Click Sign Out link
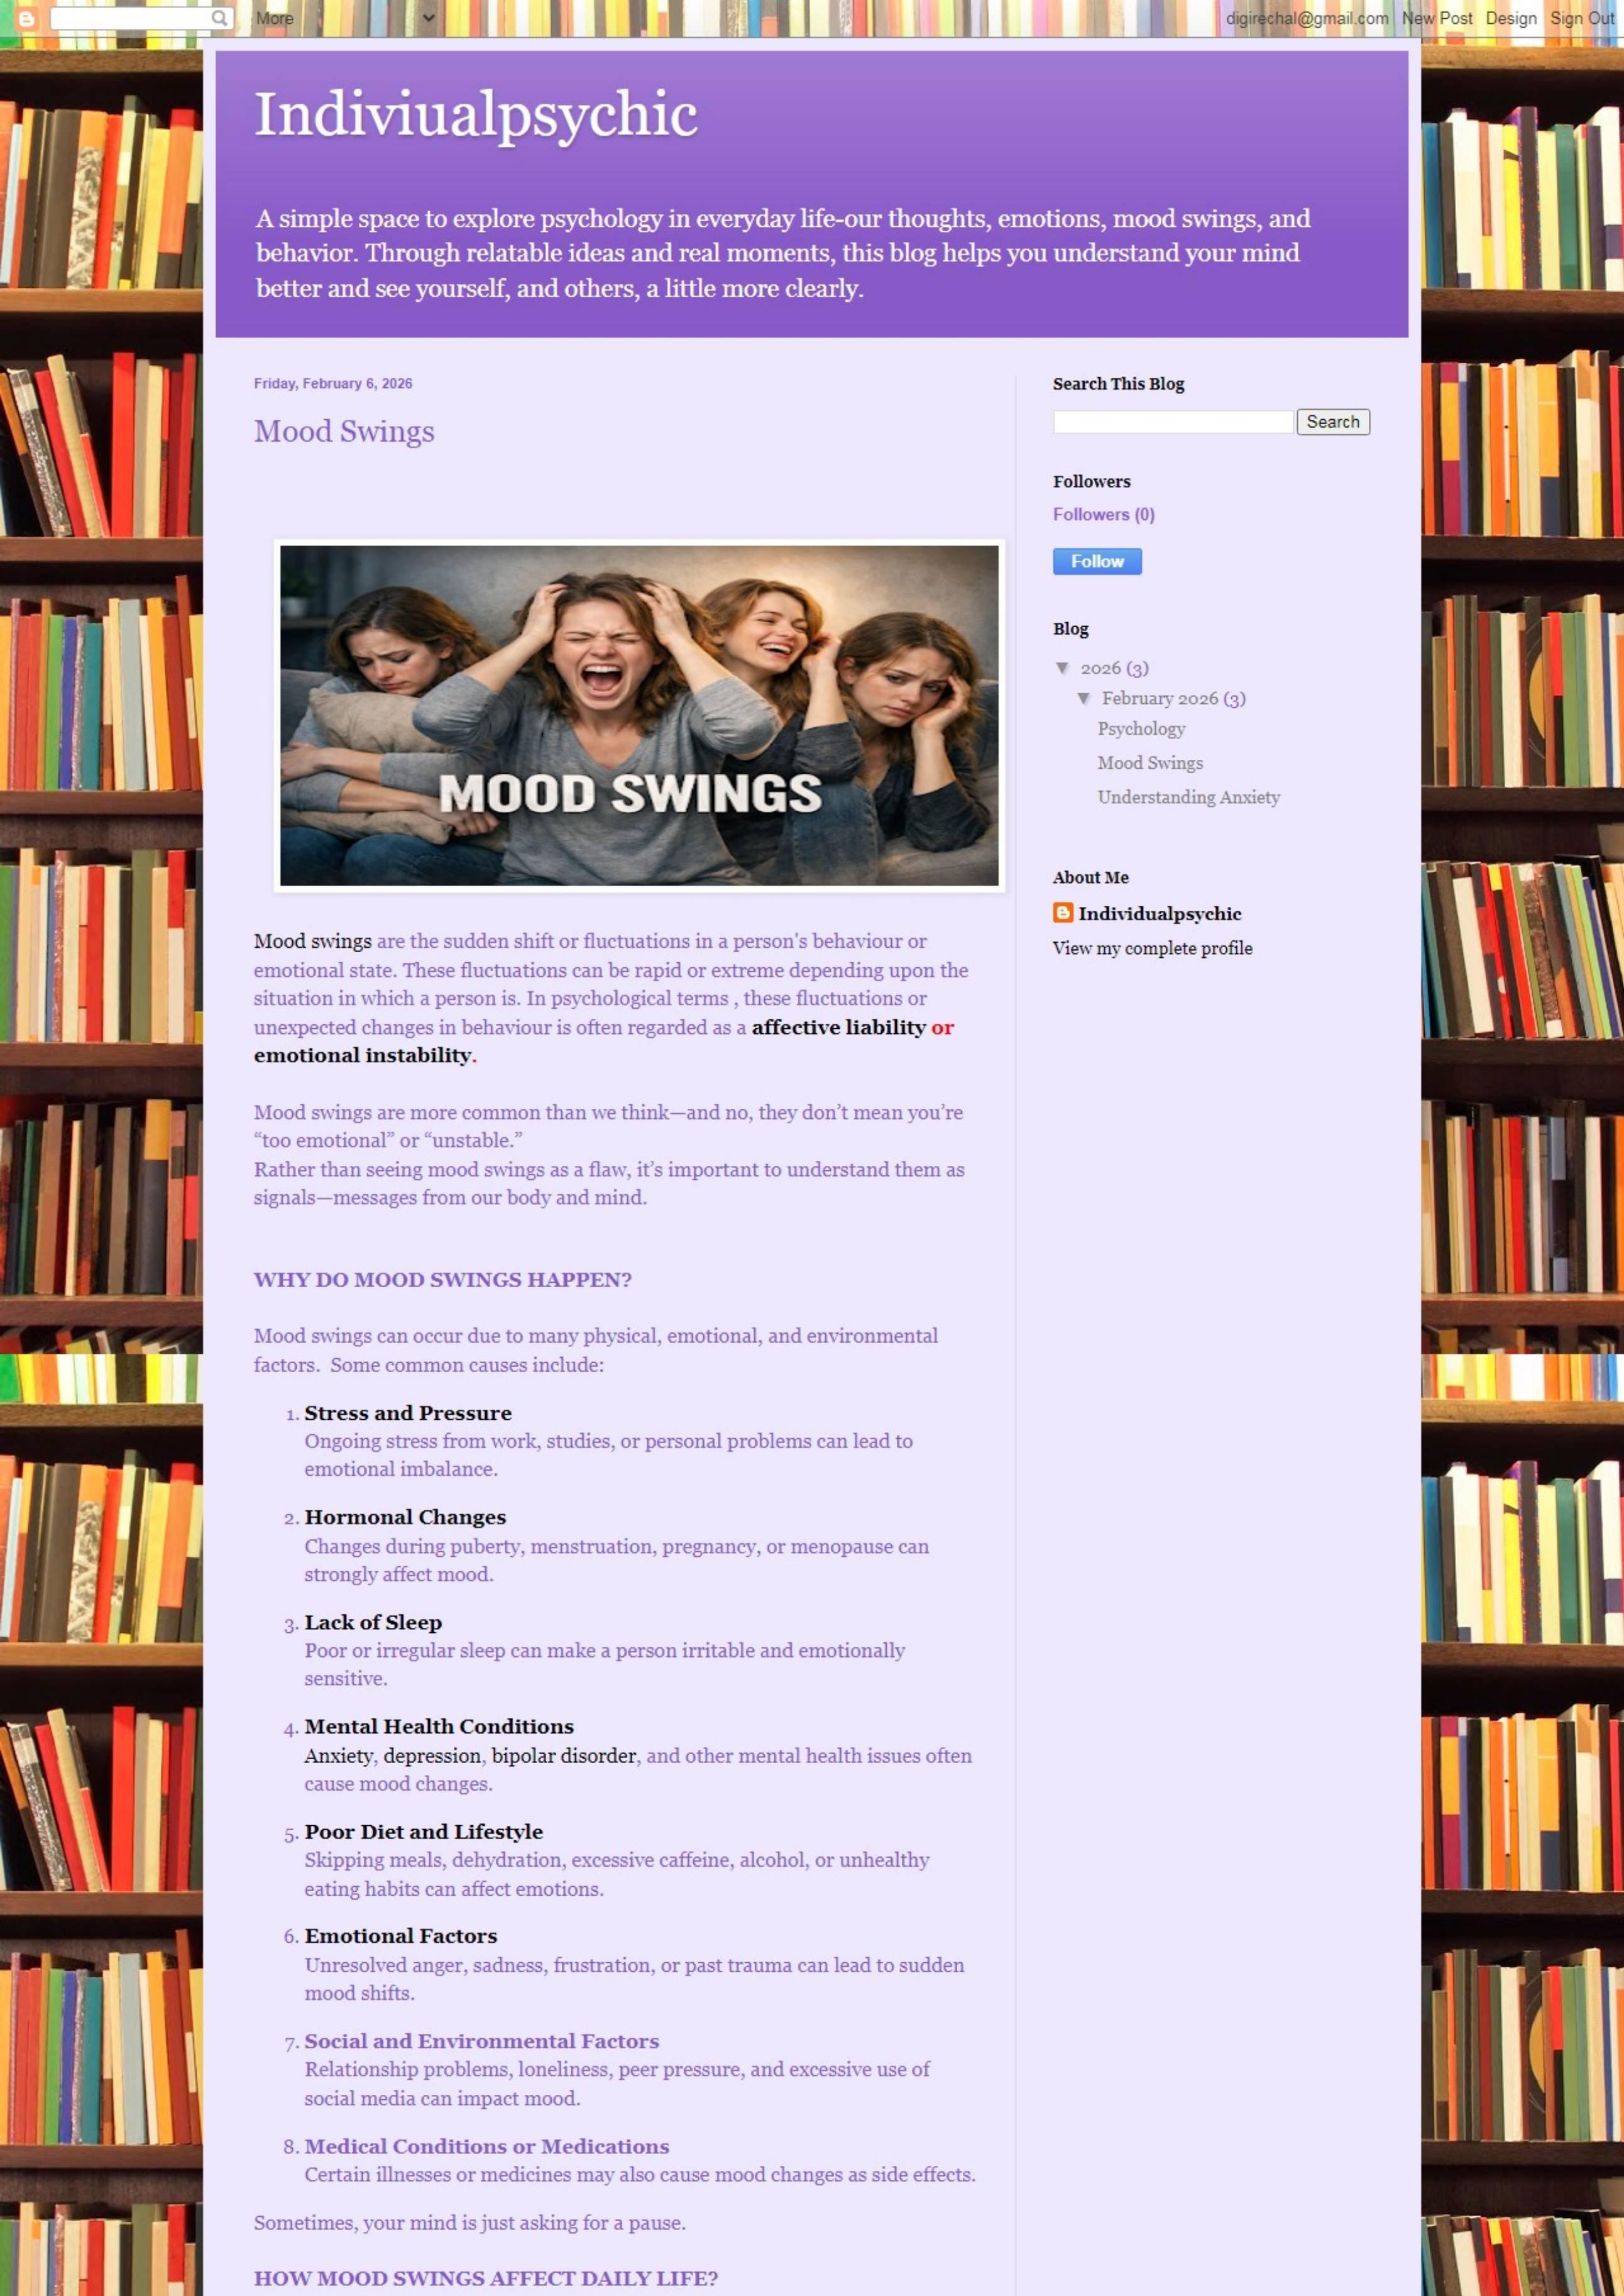The width and height of the screenshot is (1624, 2296). point(1581,18)
